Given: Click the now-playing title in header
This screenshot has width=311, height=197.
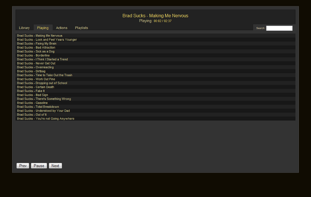Looking at the screenshot, I should (155, 15).
